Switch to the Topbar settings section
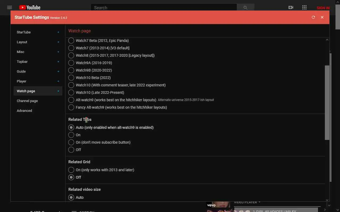Image resolution: width=340 pixels, height=212 pixels. click(38, 61)
